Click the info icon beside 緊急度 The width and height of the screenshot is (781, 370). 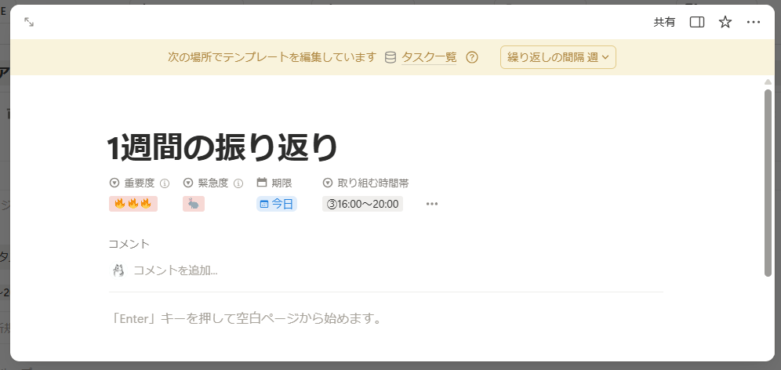238,183
